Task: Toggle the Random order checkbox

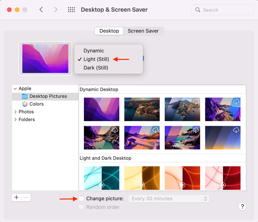Action: [x=81, y=207]
